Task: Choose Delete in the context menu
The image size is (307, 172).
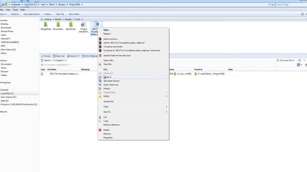Action: point(106,130)
